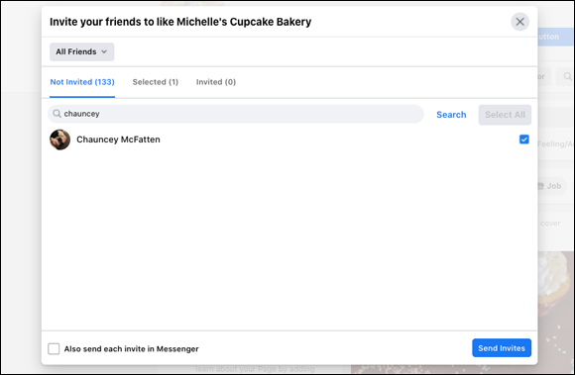
Task: Switch to Selected (1) tab
Action: [x=155, y=82]
